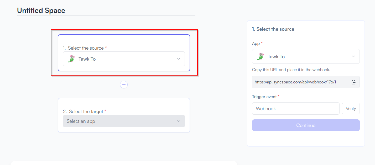This screenshot has height=165, width=375.
Task: Click the Untitled Space title to rename
Action: (41, 10)
